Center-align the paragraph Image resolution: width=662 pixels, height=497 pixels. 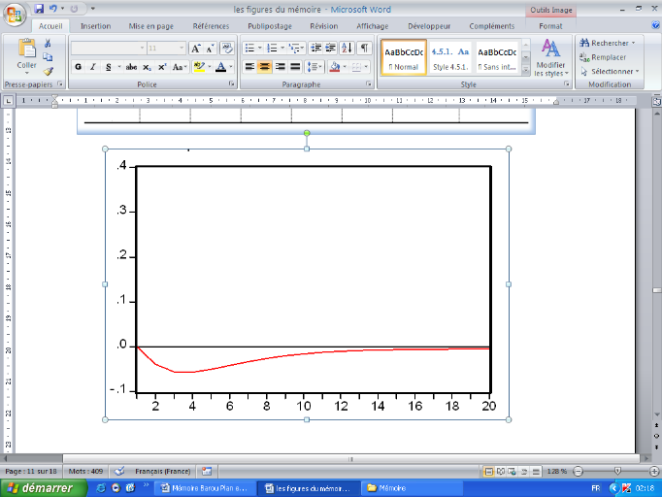264,67
